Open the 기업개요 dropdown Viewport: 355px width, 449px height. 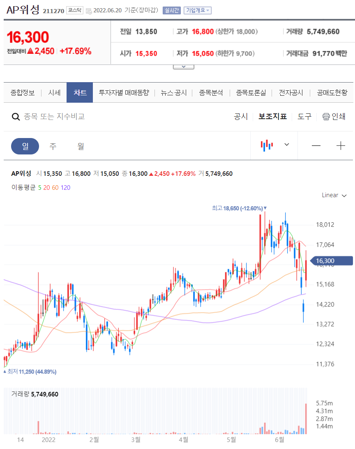[x=197, y=10]
